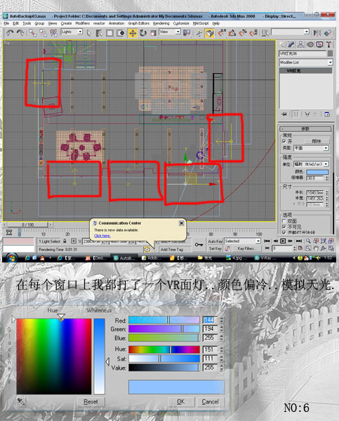Open the Select by Name list icon
This screenshot has height=421, width=339.
pyautogui.click(x=99, y=33)
